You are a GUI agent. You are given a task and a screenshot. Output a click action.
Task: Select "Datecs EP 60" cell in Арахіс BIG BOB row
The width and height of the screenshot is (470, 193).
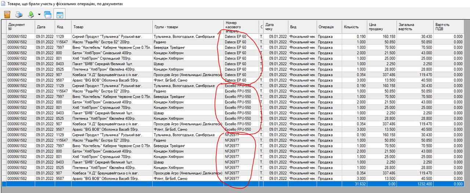(x=241, y=80)
